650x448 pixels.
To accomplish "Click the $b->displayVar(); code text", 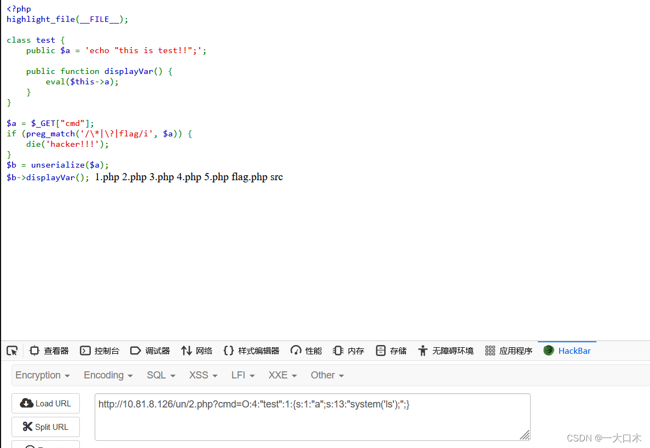I will (x=48, y=177).
